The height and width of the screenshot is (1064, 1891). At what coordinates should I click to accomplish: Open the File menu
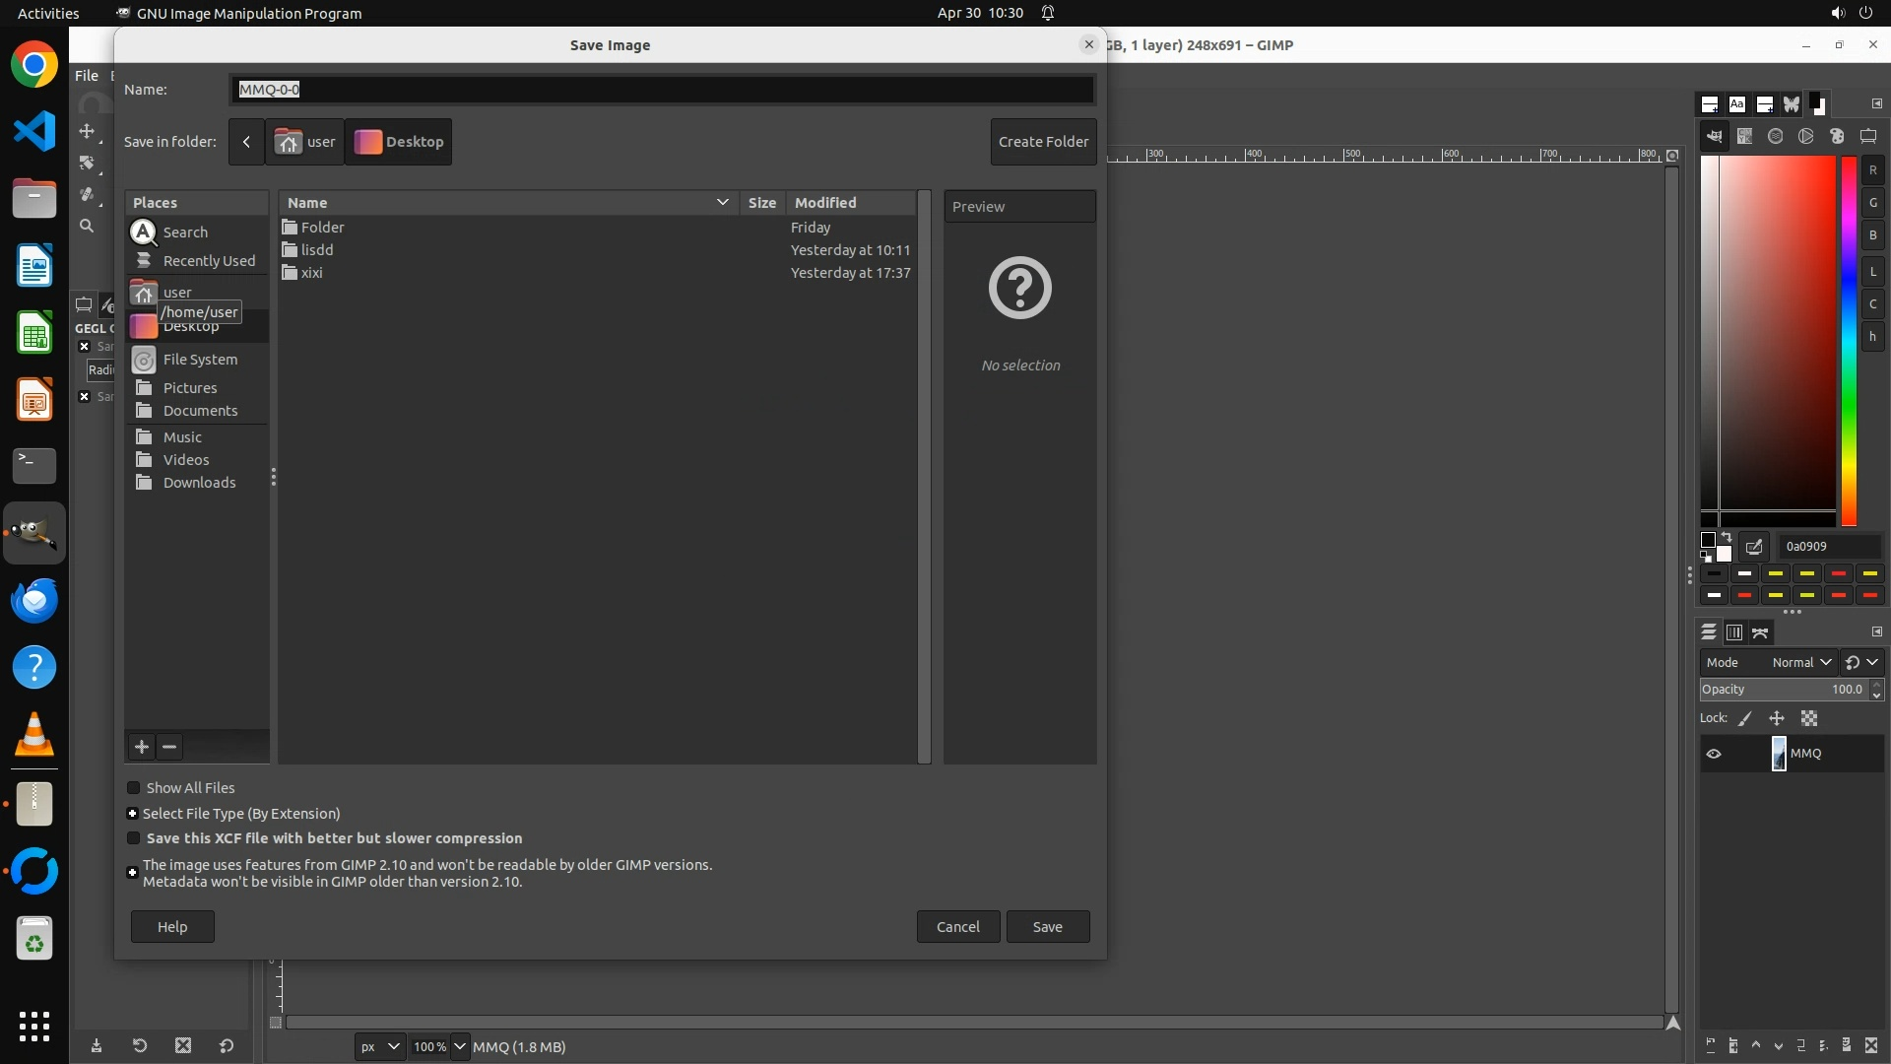click(87, 76)
